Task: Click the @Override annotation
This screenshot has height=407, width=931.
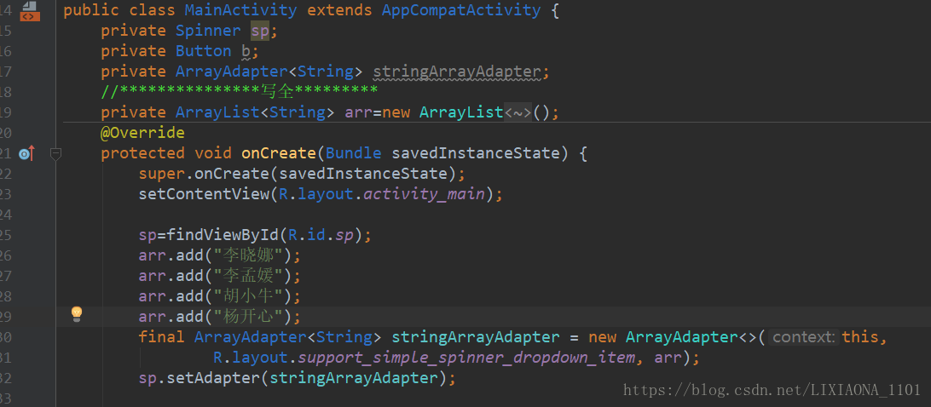Action: [x=142, y=133]
